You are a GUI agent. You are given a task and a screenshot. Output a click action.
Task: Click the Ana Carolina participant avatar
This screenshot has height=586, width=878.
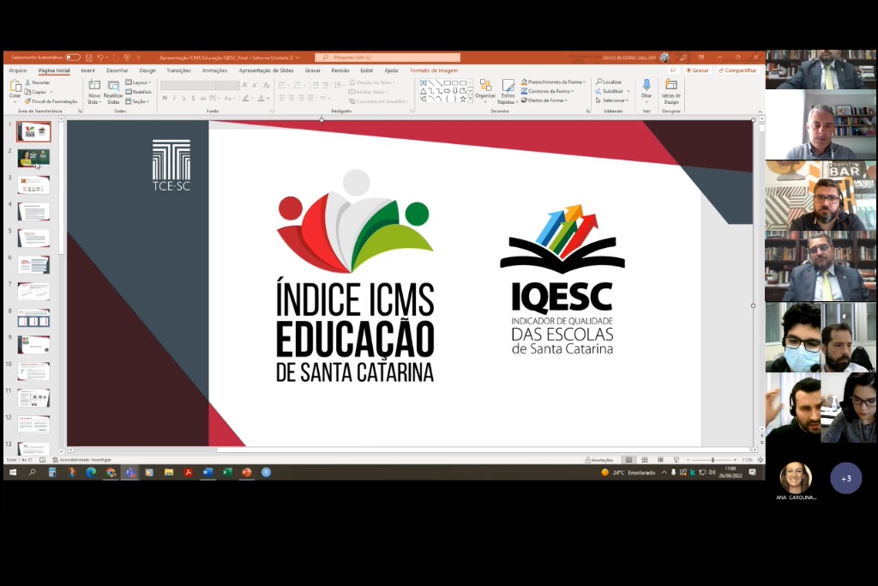(796, 477)
